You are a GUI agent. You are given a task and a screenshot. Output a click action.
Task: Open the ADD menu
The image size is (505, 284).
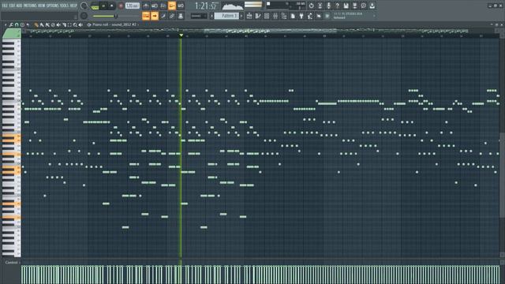click(19, 6)
